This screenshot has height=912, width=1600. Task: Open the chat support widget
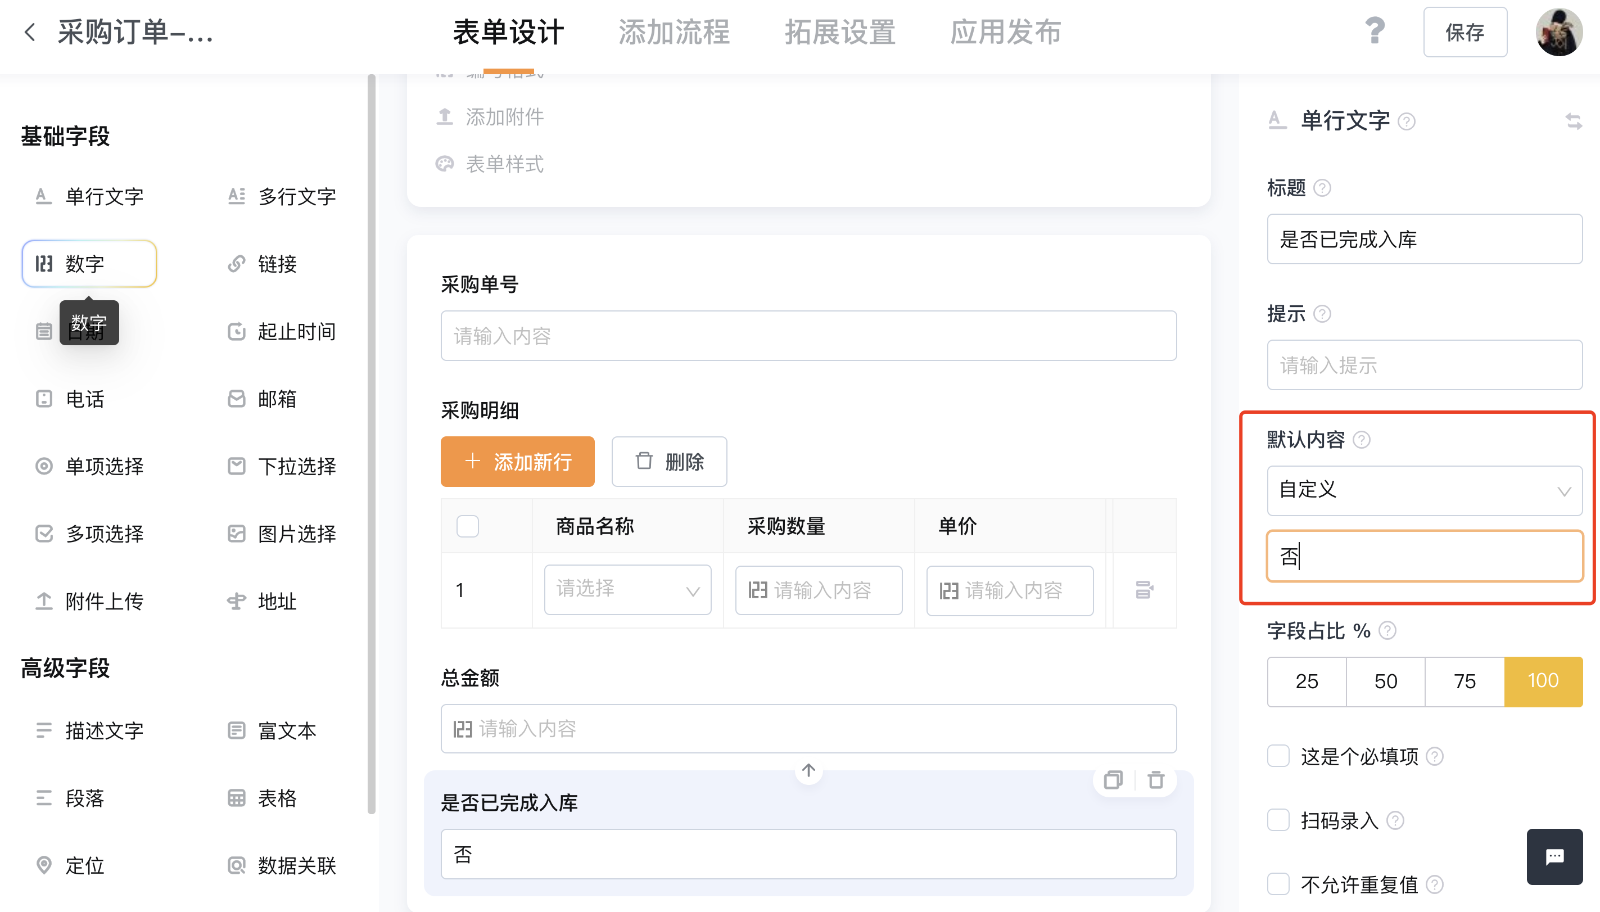(1554, 856)
